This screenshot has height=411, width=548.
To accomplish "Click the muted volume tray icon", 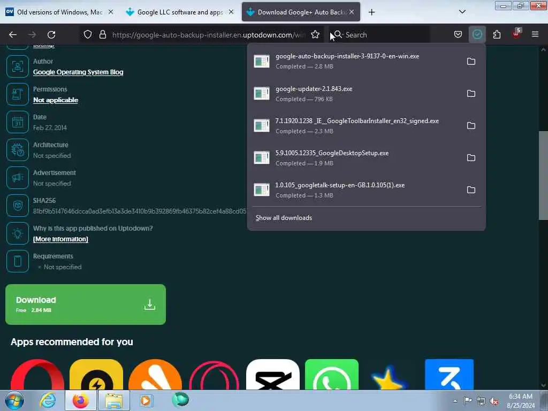I will click(x=494, y=401).
